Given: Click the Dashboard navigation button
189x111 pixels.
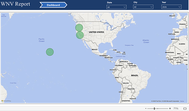Looking at the screenshot, I should tap(53, 5).
